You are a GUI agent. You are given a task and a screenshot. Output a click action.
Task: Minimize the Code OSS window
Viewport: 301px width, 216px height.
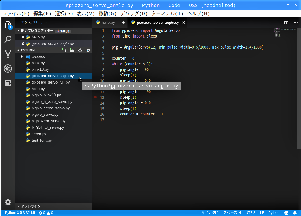click(280, 5)
